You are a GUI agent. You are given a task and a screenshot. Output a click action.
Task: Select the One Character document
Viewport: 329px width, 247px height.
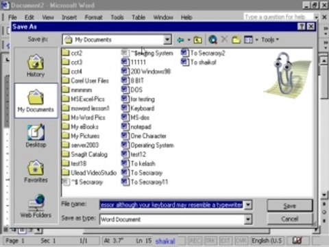[x=144, y=136]
